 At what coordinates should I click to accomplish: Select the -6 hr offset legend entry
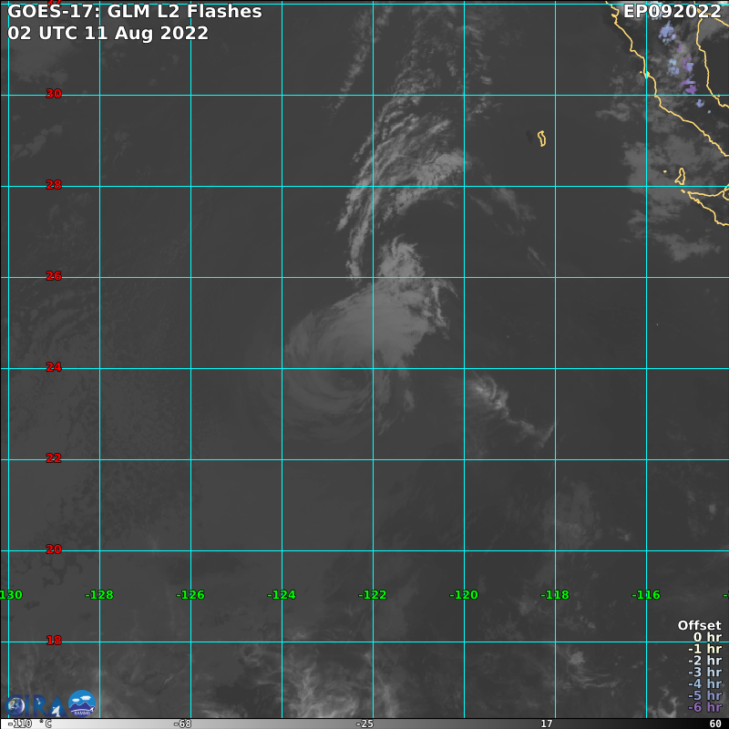704,707
